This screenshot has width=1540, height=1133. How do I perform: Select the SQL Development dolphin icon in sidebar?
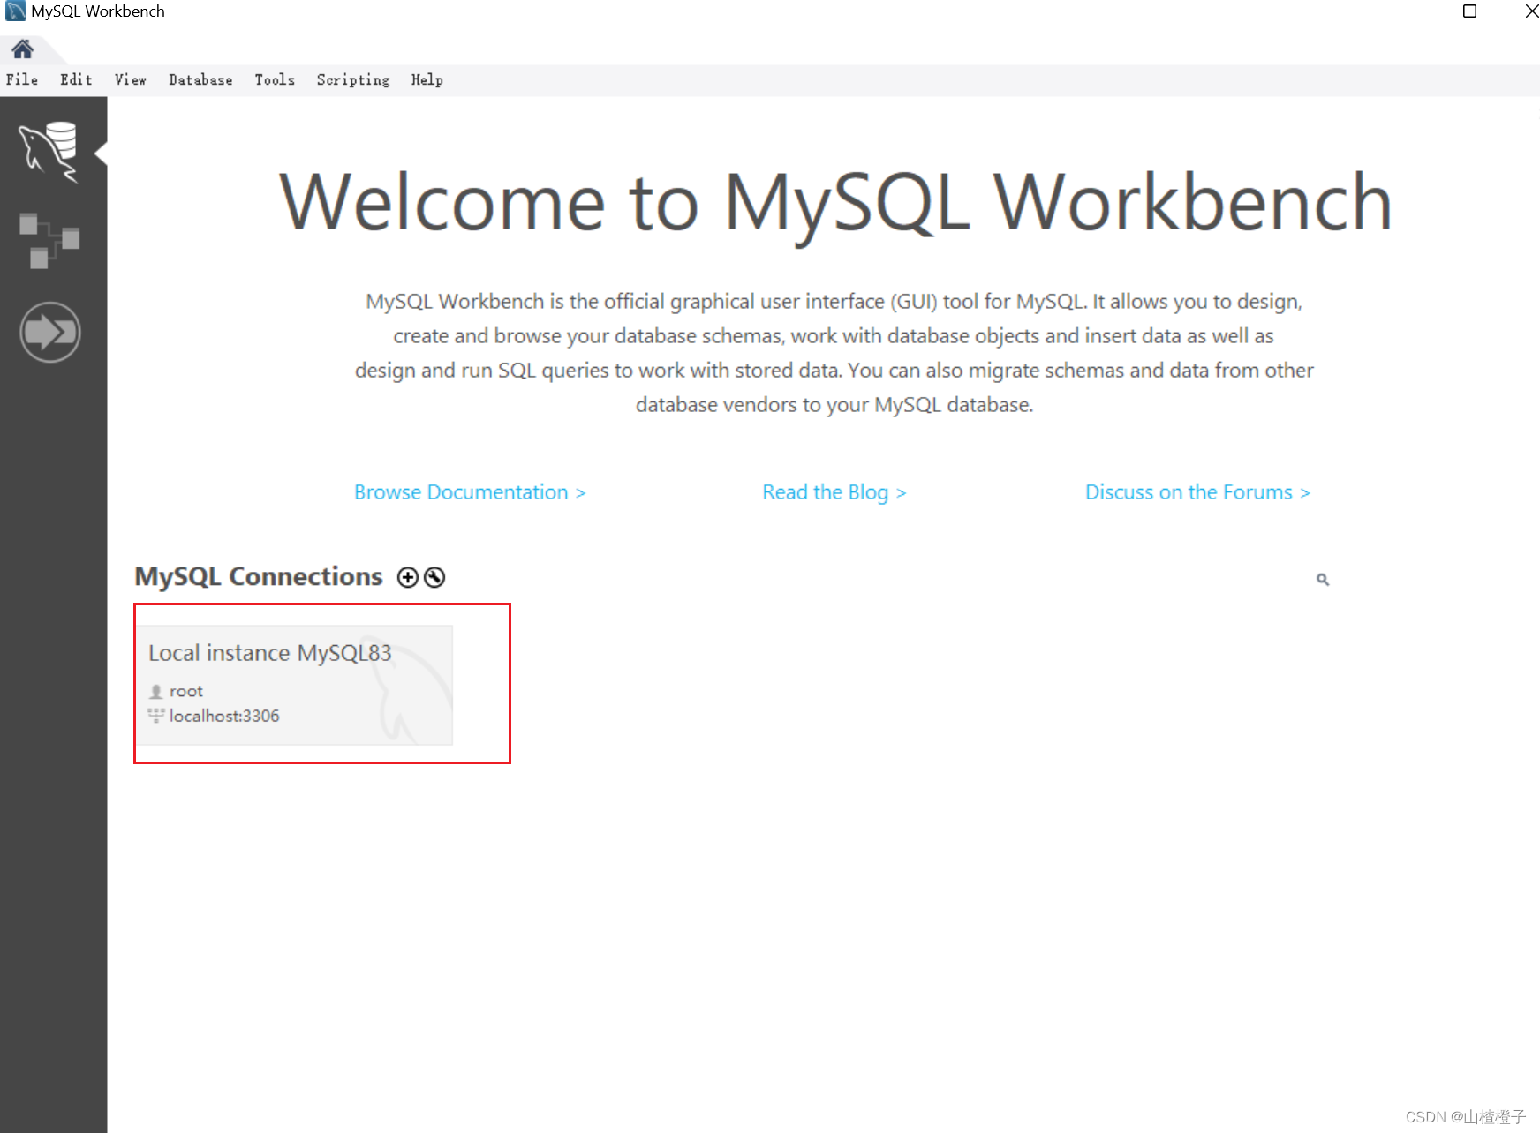point(50,152)
